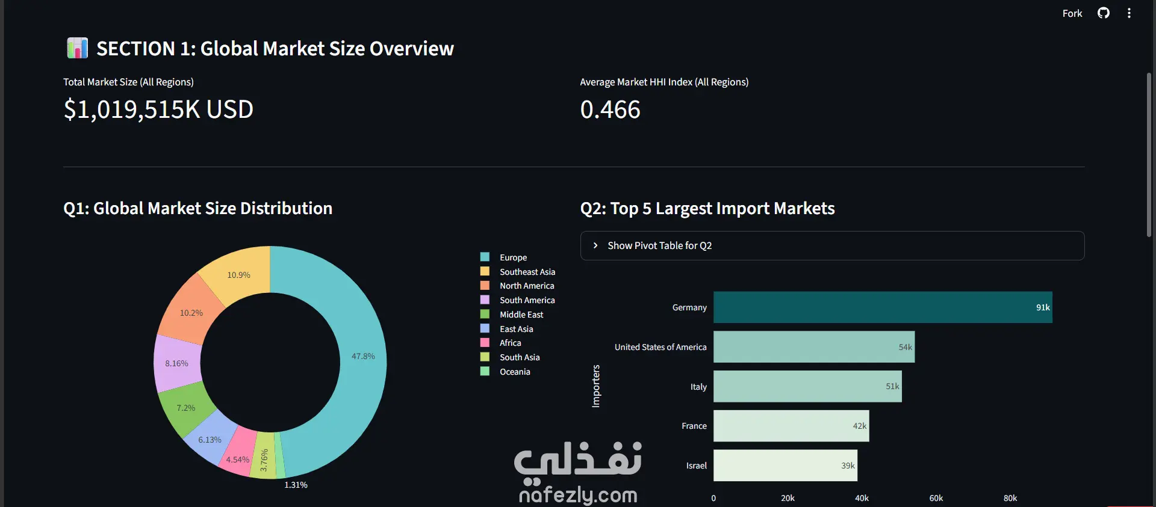This screenshot has width=1156, height=507.
Task: Click the Israel axis label
Action: click(697, 466)
